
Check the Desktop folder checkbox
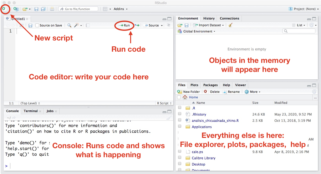(x=180, y=163)
